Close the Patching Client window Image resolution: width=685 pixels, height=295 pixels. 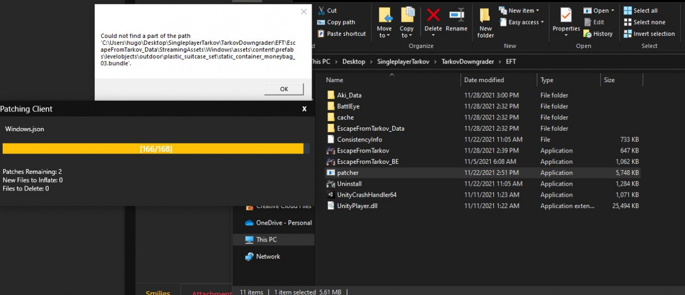pyautogui.click(x=304, y=109)
